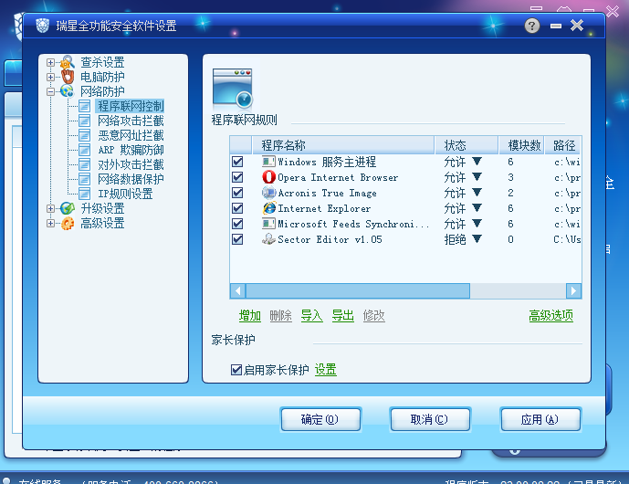Click the 升级设置 globe icon
Image resolution: width=629 pixels, height=484 pixels.
68,208
